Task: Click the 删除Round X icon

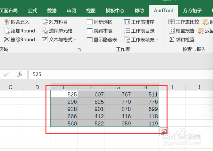Action: tap(6, 39)
